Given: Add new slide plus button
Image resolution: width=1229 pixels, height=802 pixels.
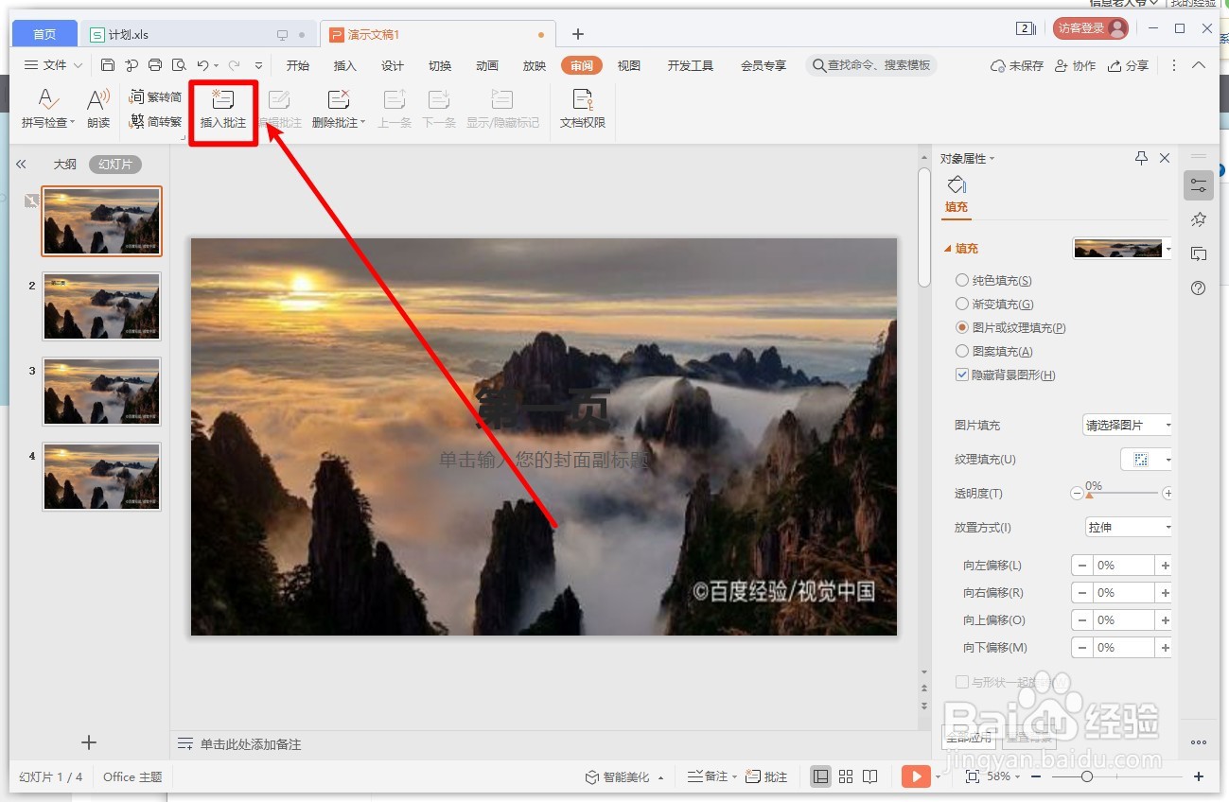Looking at the screenshot, I should click(x=89, y=742).
